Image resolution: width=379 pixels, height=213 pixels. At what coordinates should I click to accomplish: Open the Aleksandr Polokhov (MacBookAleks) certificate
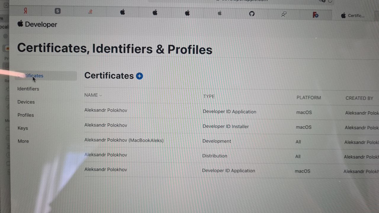(124, 140)
